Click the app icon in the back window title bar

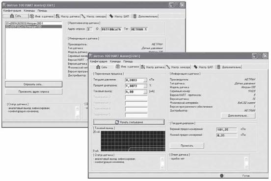5,5
